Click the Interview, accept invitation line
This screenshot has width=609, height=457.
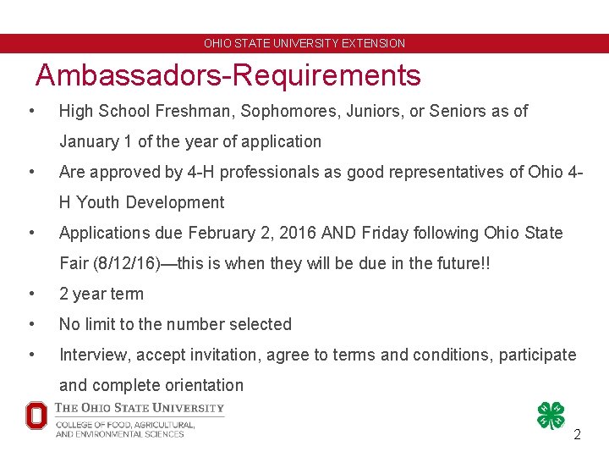318,355
